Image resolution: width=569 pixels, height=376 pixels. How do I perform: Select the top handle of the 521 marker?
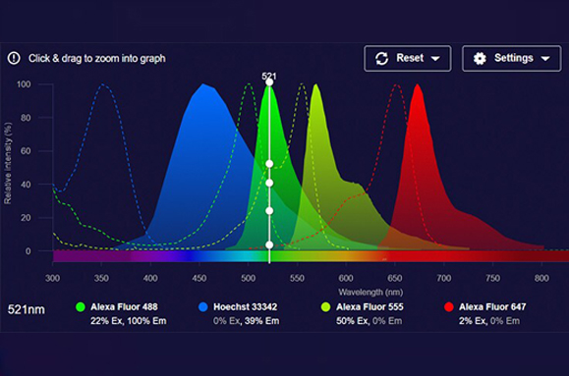point(269,82)
